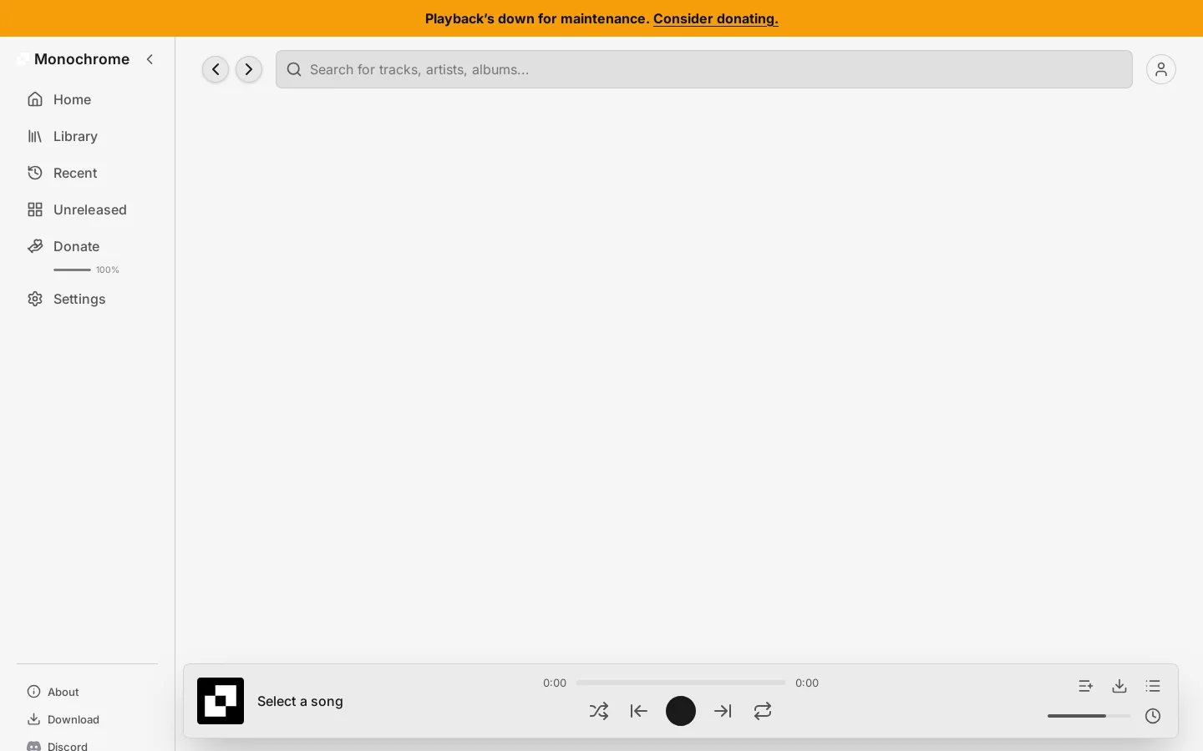1203x751 pixels.
Task: Toggle shuffle mode
Action: tap(599, 711)
